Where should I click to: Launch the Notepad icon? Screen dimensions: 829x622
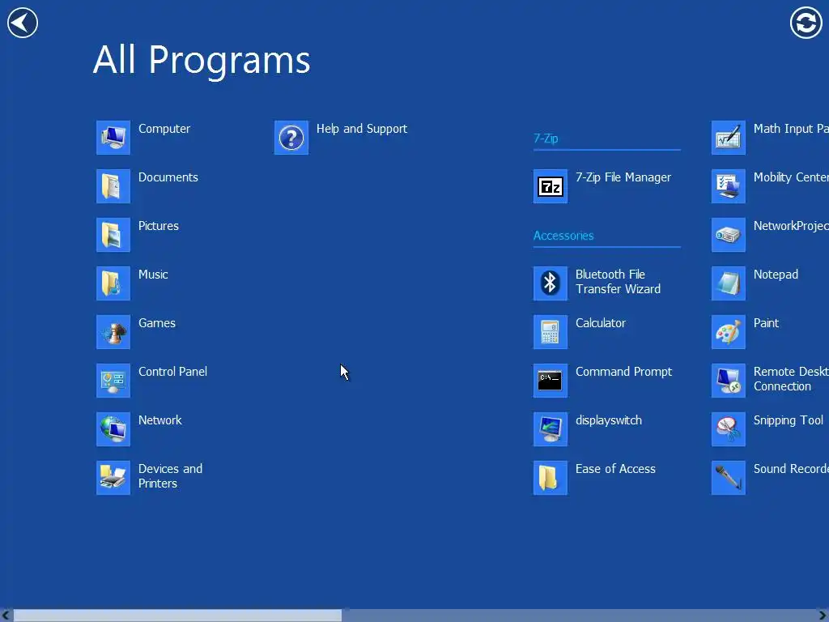pyautogui.click(x=729, y=283)
